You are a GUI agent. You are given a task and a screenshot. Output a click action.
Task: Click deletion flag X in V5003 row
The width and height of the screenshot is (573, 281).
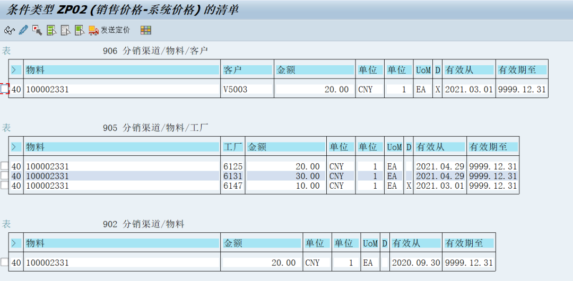[x=437, y=89]
